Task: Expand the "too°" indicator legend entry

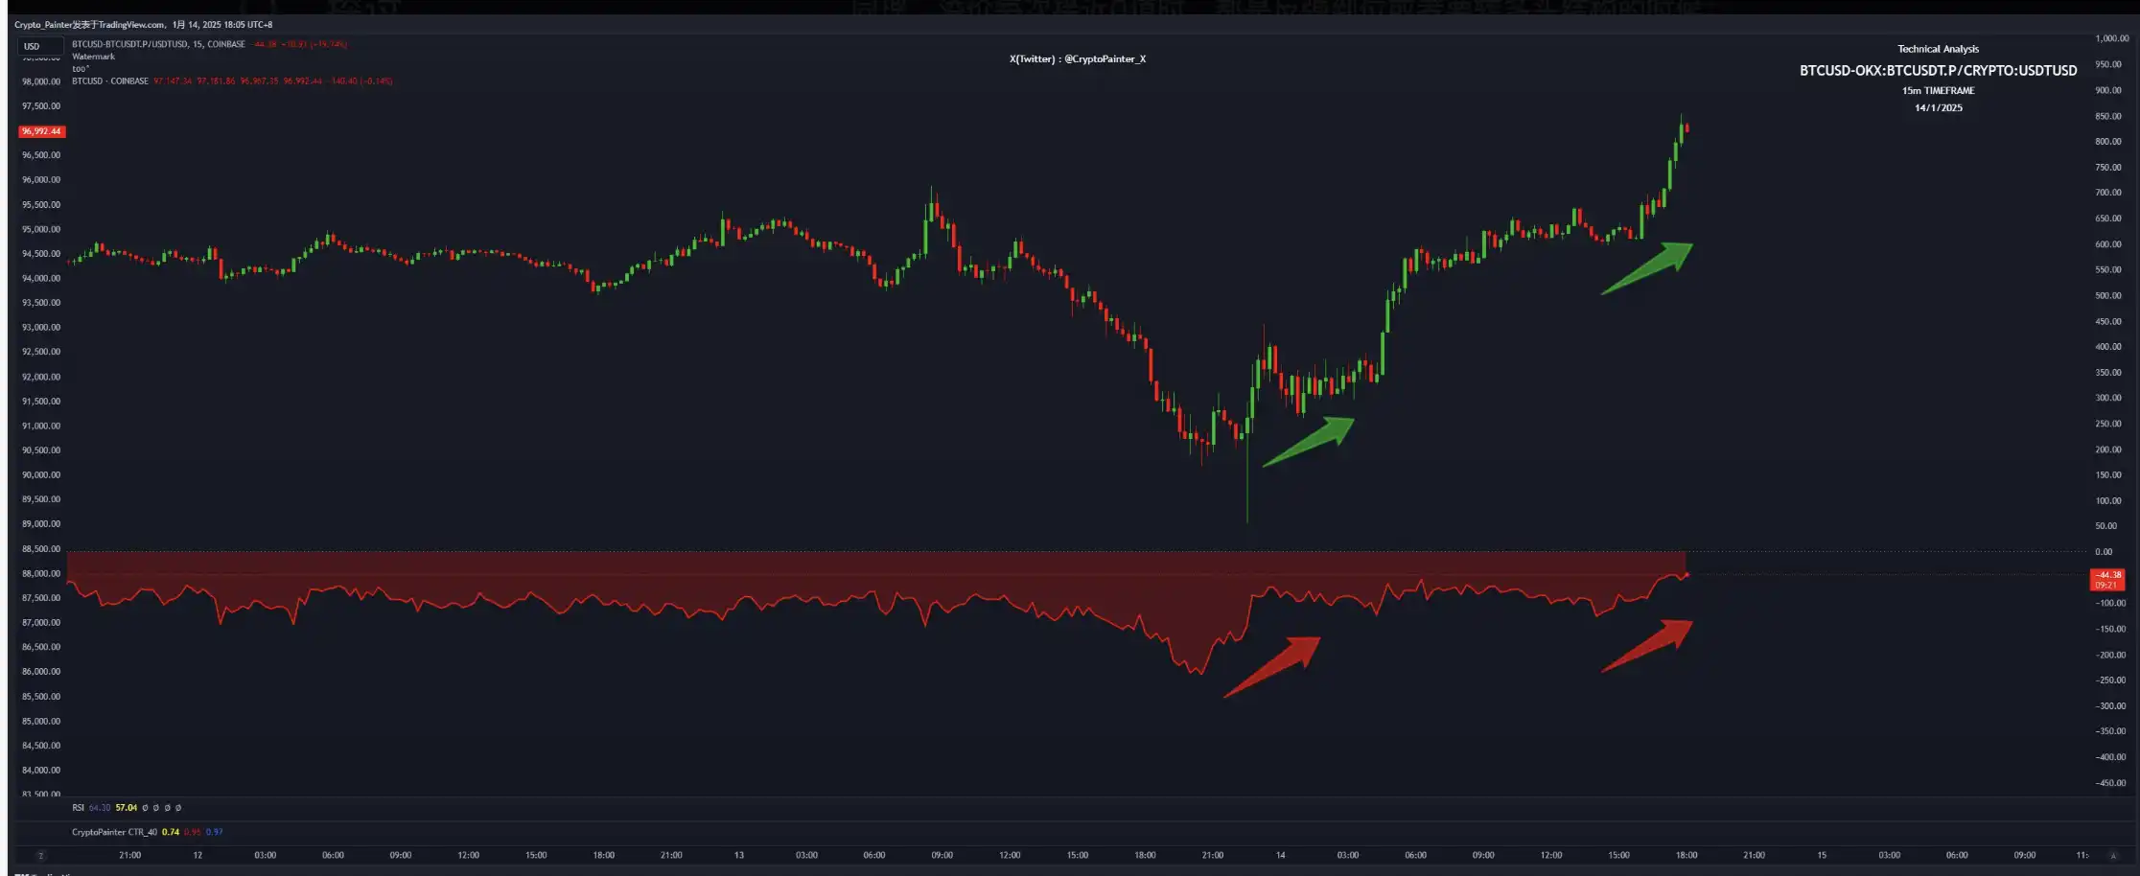Action: click(82, 68)
